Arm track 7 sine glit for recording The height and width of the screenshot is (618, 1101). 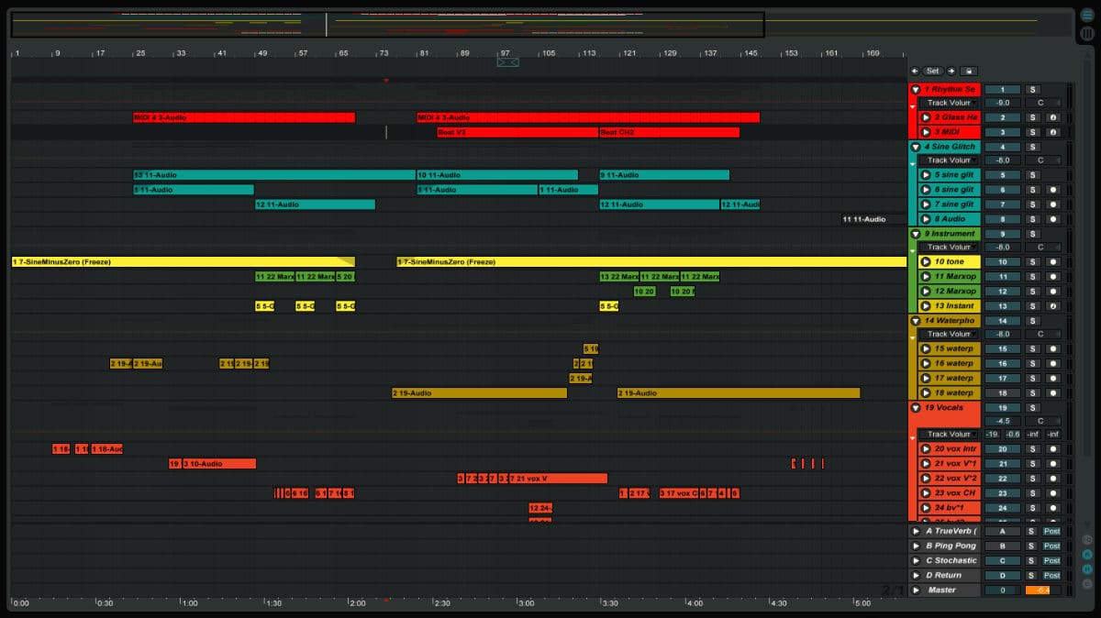(x=1053, y=204)
